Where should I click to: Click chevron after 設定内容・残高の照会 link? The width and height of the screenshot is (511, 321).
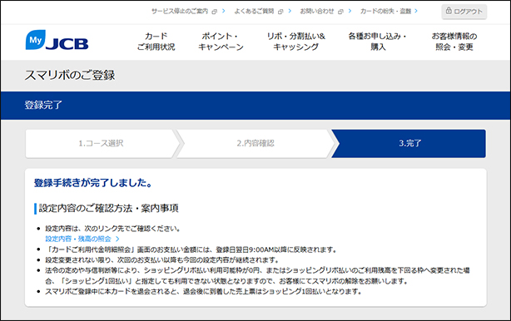117,239
